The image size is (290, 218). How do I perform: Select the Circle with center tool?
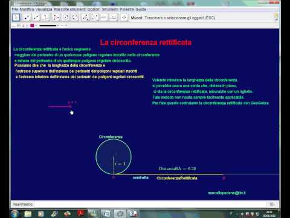pos(65,18)
